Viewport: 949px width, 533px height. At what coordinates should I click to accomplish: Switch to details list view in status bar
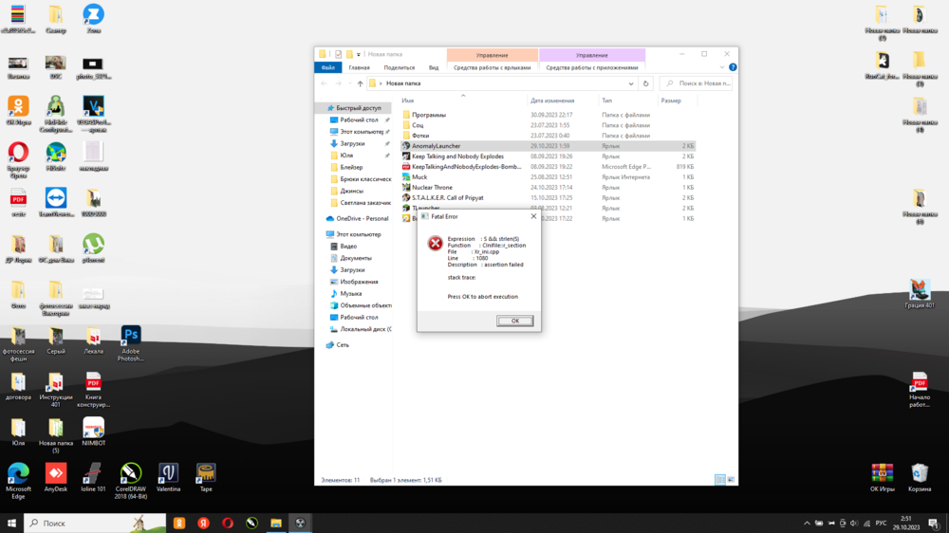click(720, 480)
